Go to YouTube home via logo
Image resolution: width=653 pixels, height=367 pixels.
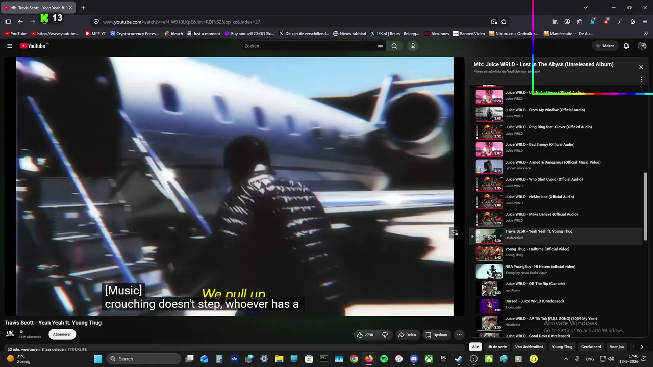coord(34,46)
